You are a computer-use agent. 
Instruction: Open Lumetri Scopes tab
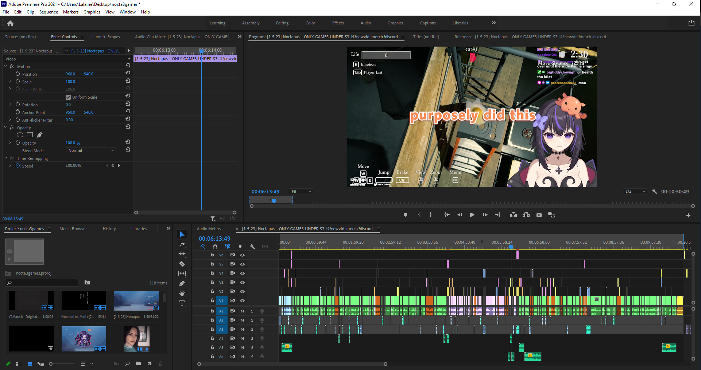tap(106, 37)
